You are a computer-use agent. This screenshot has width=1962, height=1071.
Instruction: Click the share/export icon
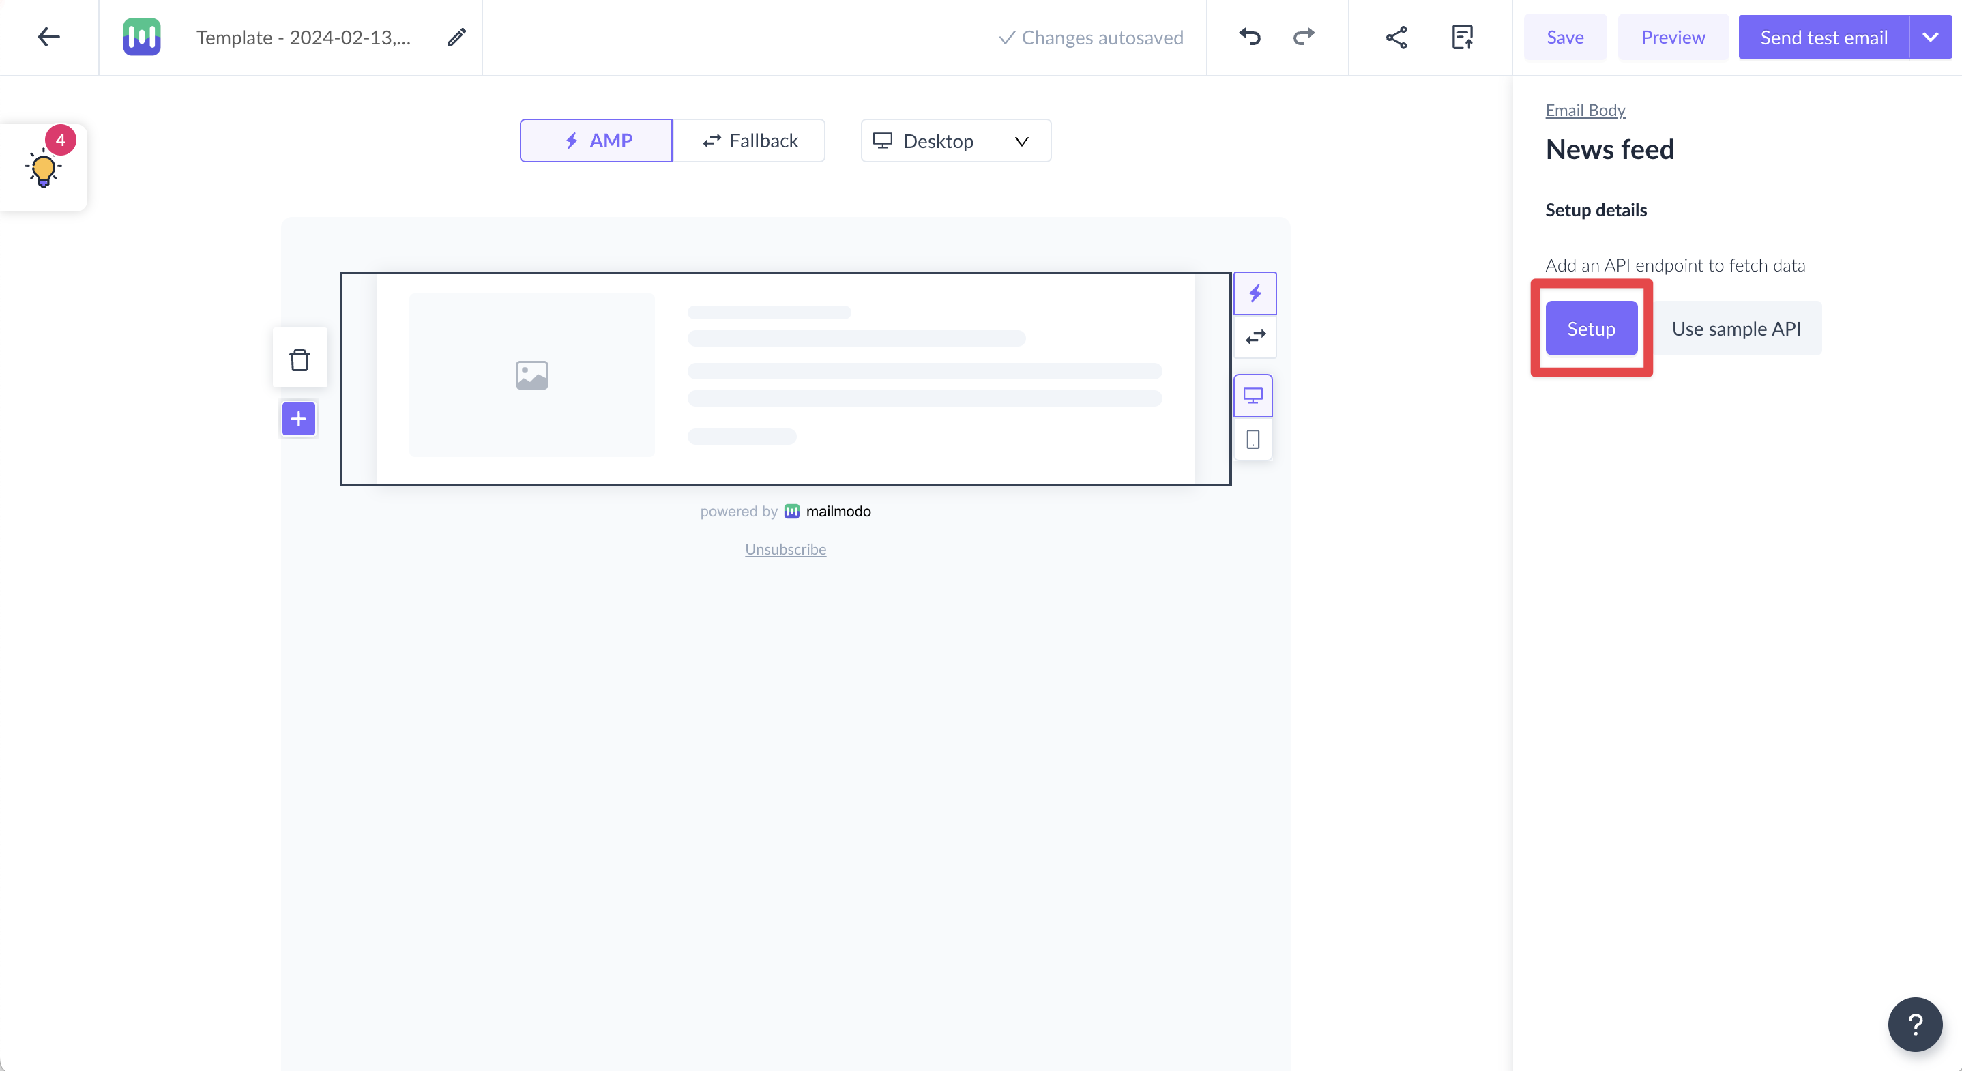click(1396, 37)
